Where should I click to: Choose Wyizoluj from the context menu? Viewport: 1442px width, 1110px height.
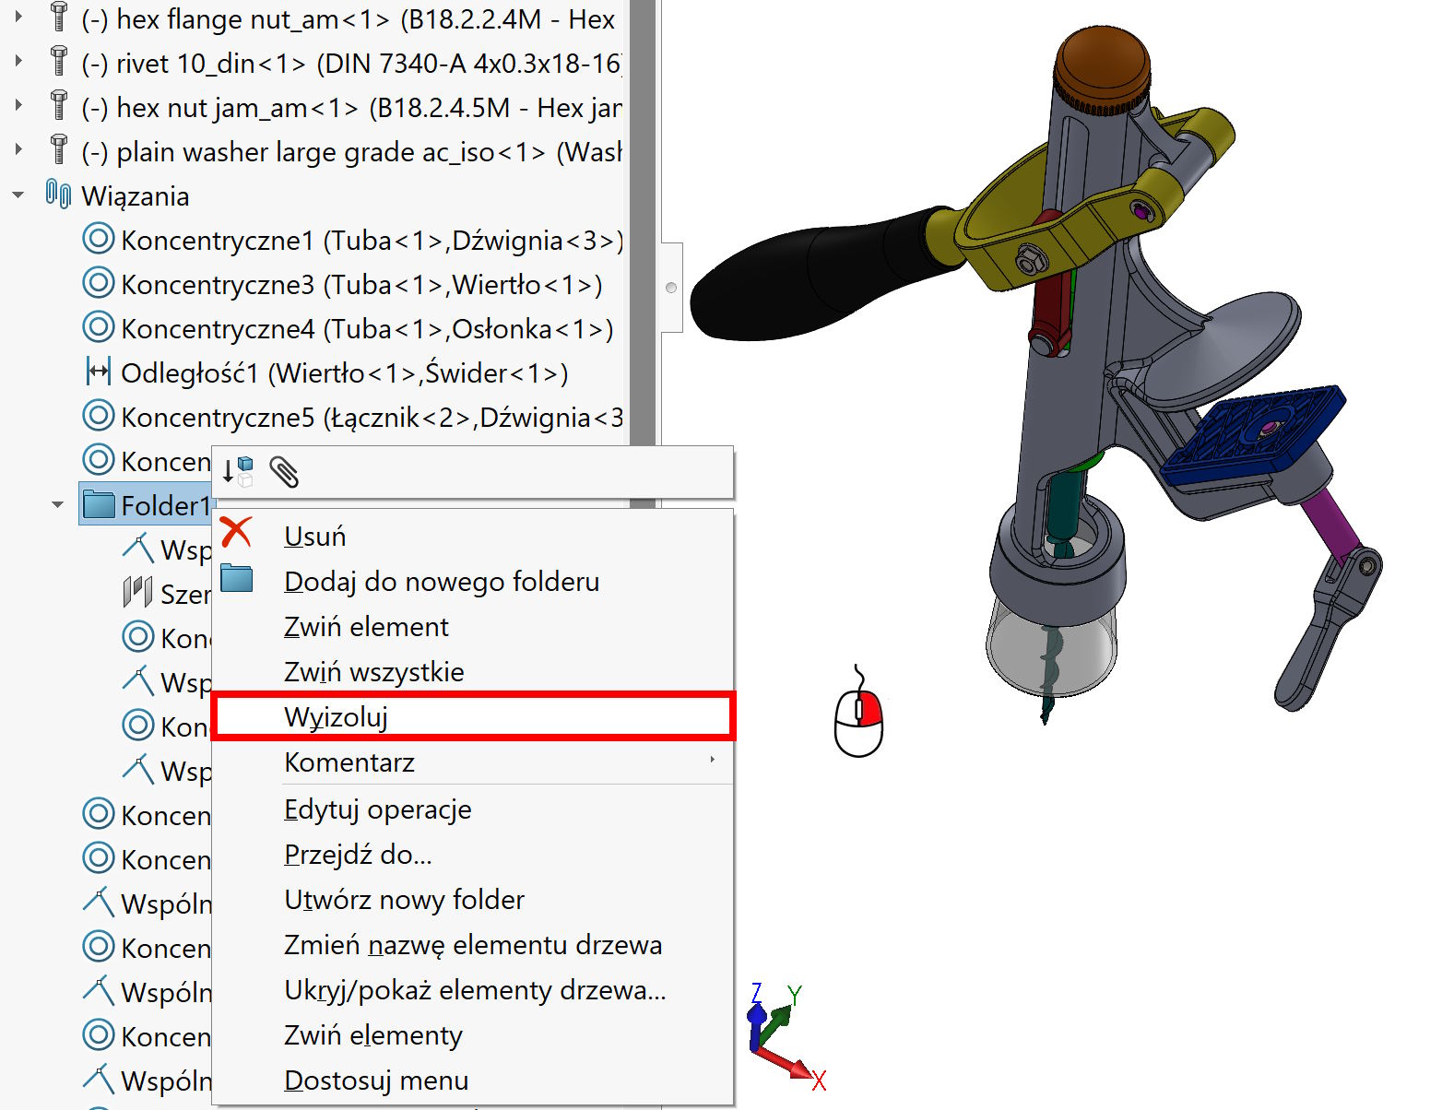point(337,716)
